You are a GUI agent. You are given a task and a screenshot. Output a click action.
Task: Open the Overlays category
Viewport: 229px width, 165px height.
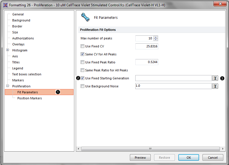click(18, 44)
